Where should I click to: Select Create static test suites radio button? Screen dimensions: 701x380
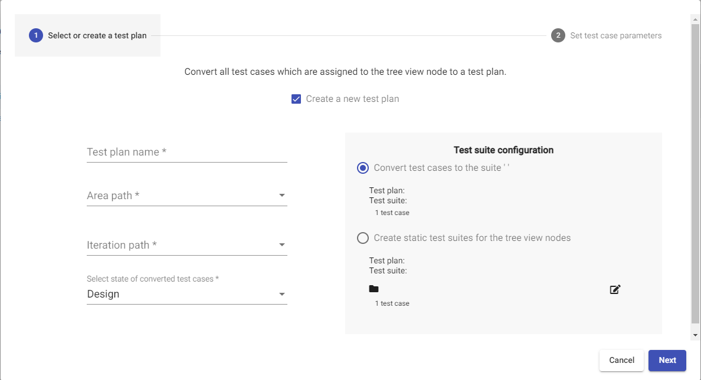pyautogui.click(x=363, y=238)
